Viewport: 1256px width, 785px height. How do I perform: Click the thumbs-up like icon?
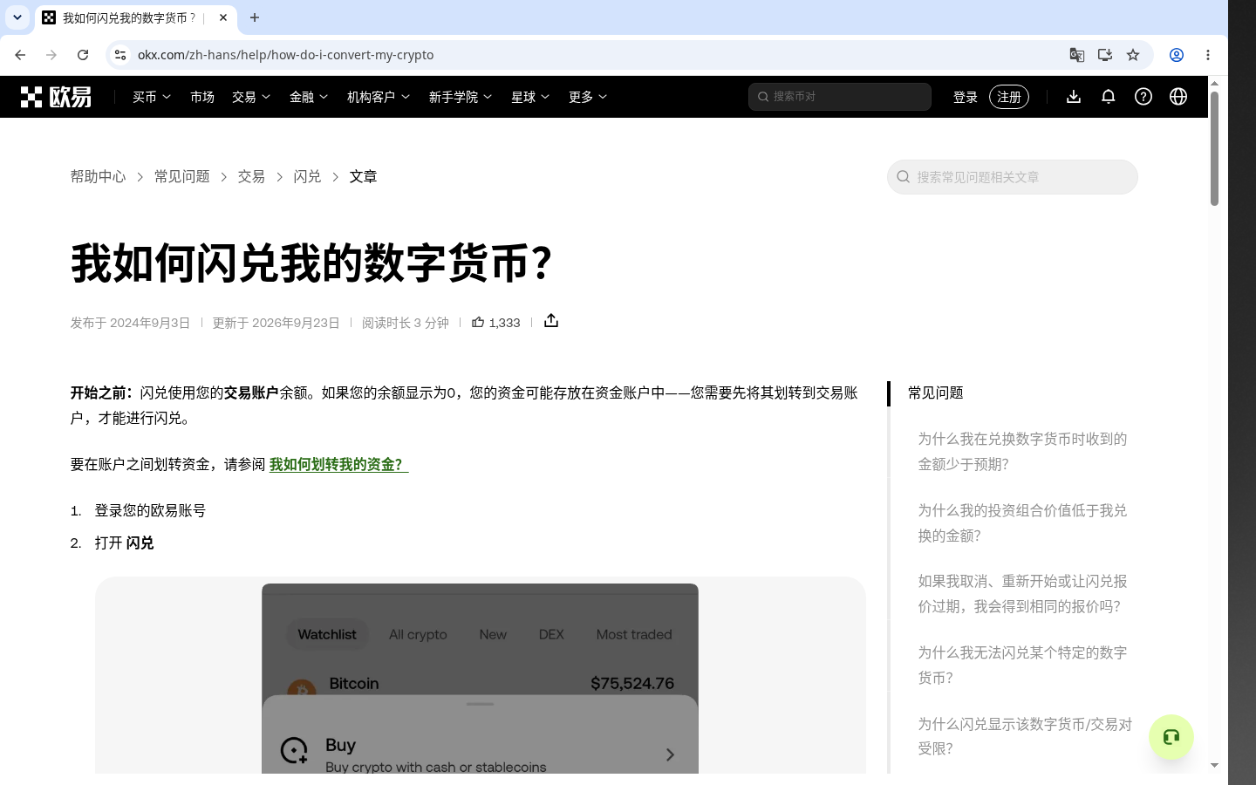tap(478, 322)
